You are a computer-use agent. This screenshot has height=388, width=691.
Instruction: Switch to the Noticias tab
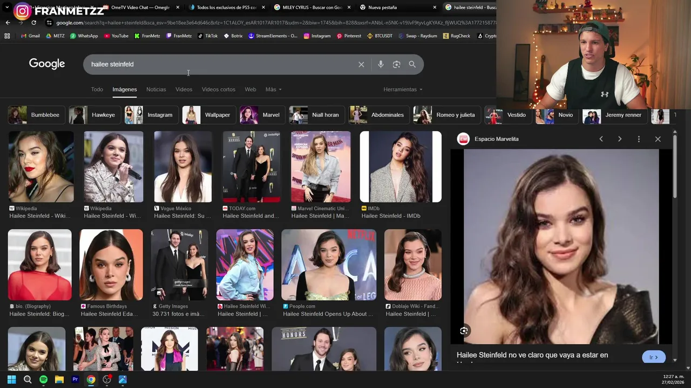point(156,89)
